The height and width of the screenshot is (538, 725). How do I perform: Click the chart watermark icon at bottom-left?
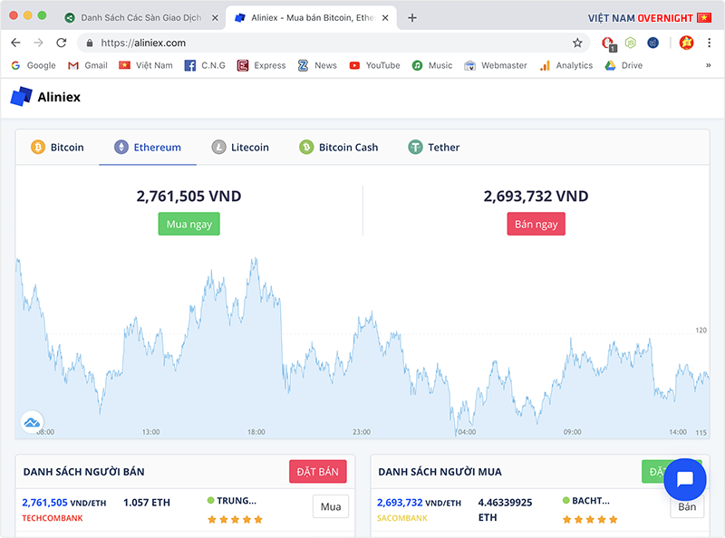[32, 422]
